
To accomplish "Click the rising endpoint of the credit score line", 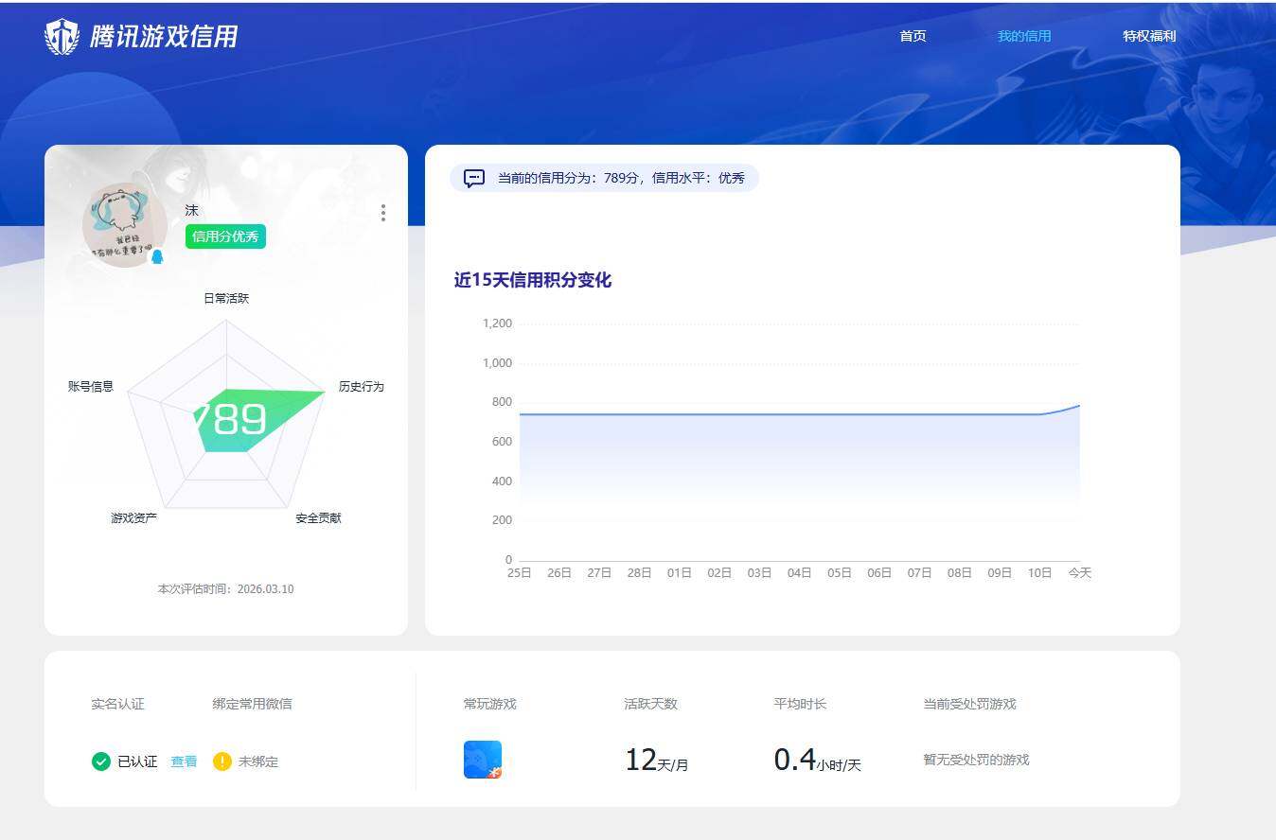I will [1077, 405].
